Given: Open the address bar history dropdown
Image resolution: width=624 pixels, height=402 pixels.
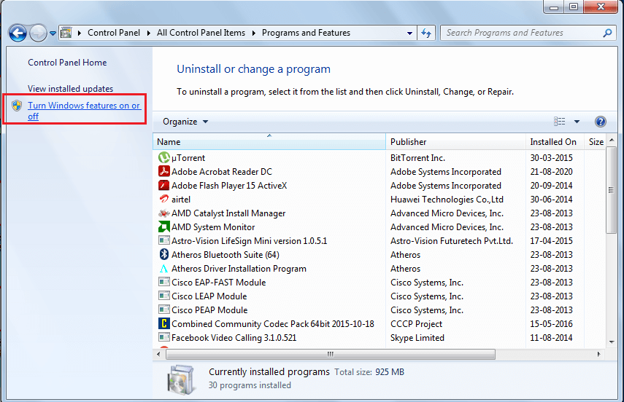Looking at the screenshot, I should pos(410,33).
